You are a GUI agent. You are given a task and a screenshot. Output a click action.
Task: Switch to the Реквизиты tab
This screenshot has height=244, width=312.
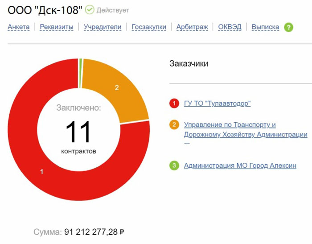point(57,27)
